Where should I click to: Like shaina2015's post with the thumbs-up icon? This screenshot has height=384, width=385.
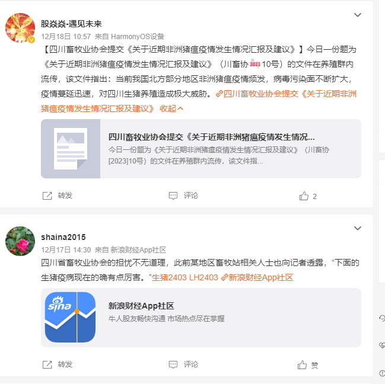pos(303,365)
